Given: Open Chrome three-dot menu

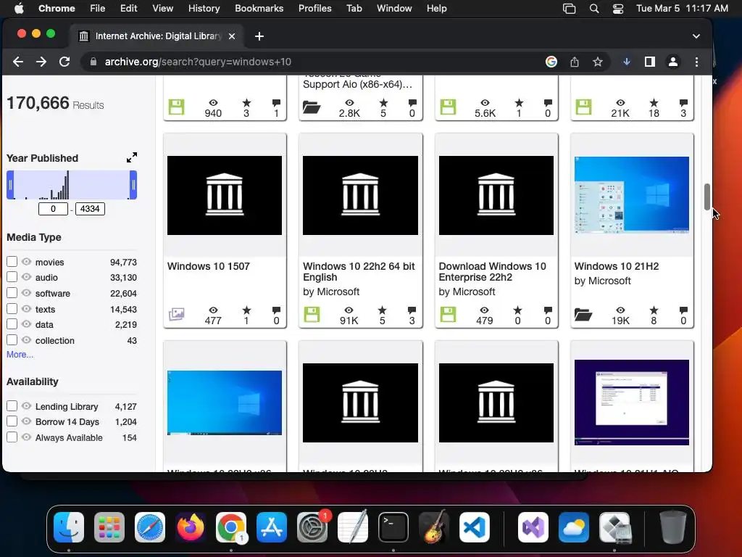Looking at the screenshot, I should tap(696, 62).
